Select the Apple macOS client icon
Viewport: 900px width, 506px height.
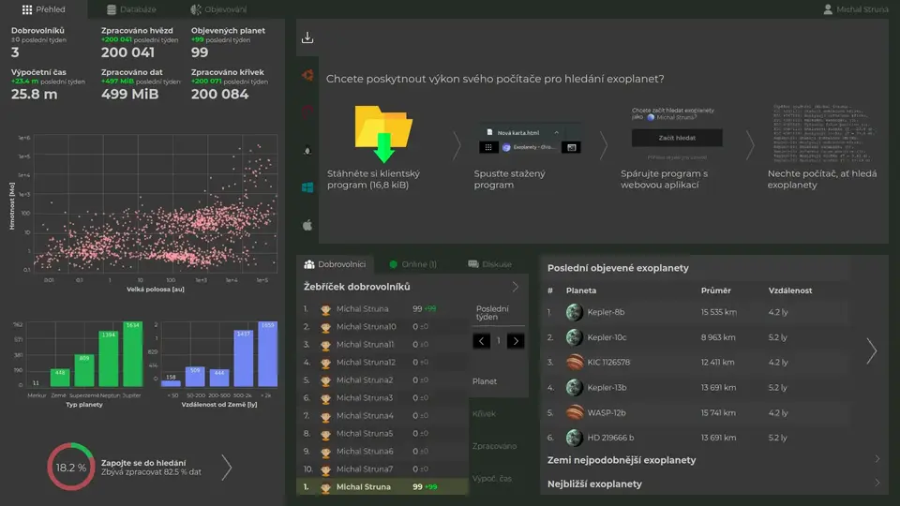coord(307,225)
